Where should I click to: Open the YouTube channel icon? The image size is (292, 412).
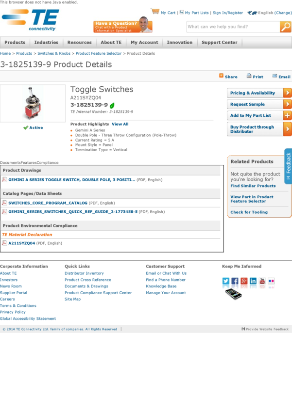262,281
